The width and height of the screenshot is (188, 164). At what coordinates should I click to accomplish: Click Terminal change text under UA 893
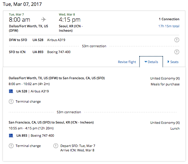(28, 146)
